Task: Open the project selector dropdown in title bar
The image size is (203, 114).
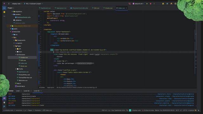Action: (x=17, y=4)
